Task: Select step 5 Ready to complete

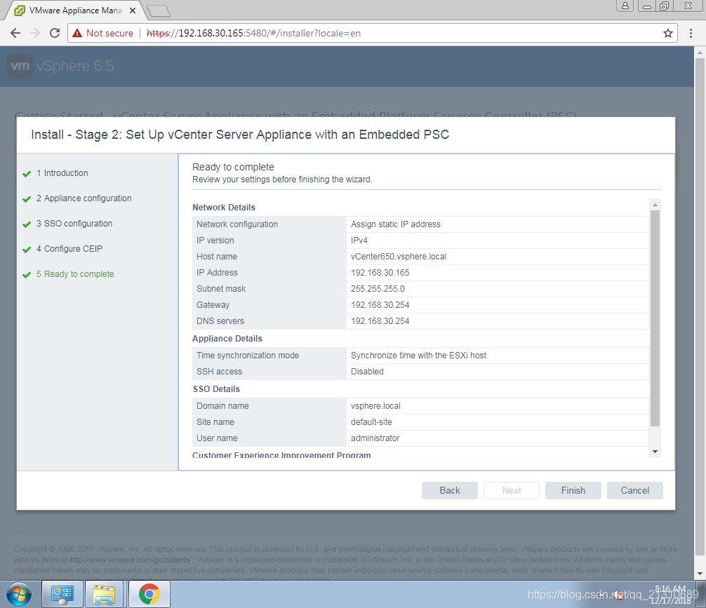Action: pos(75,274)
